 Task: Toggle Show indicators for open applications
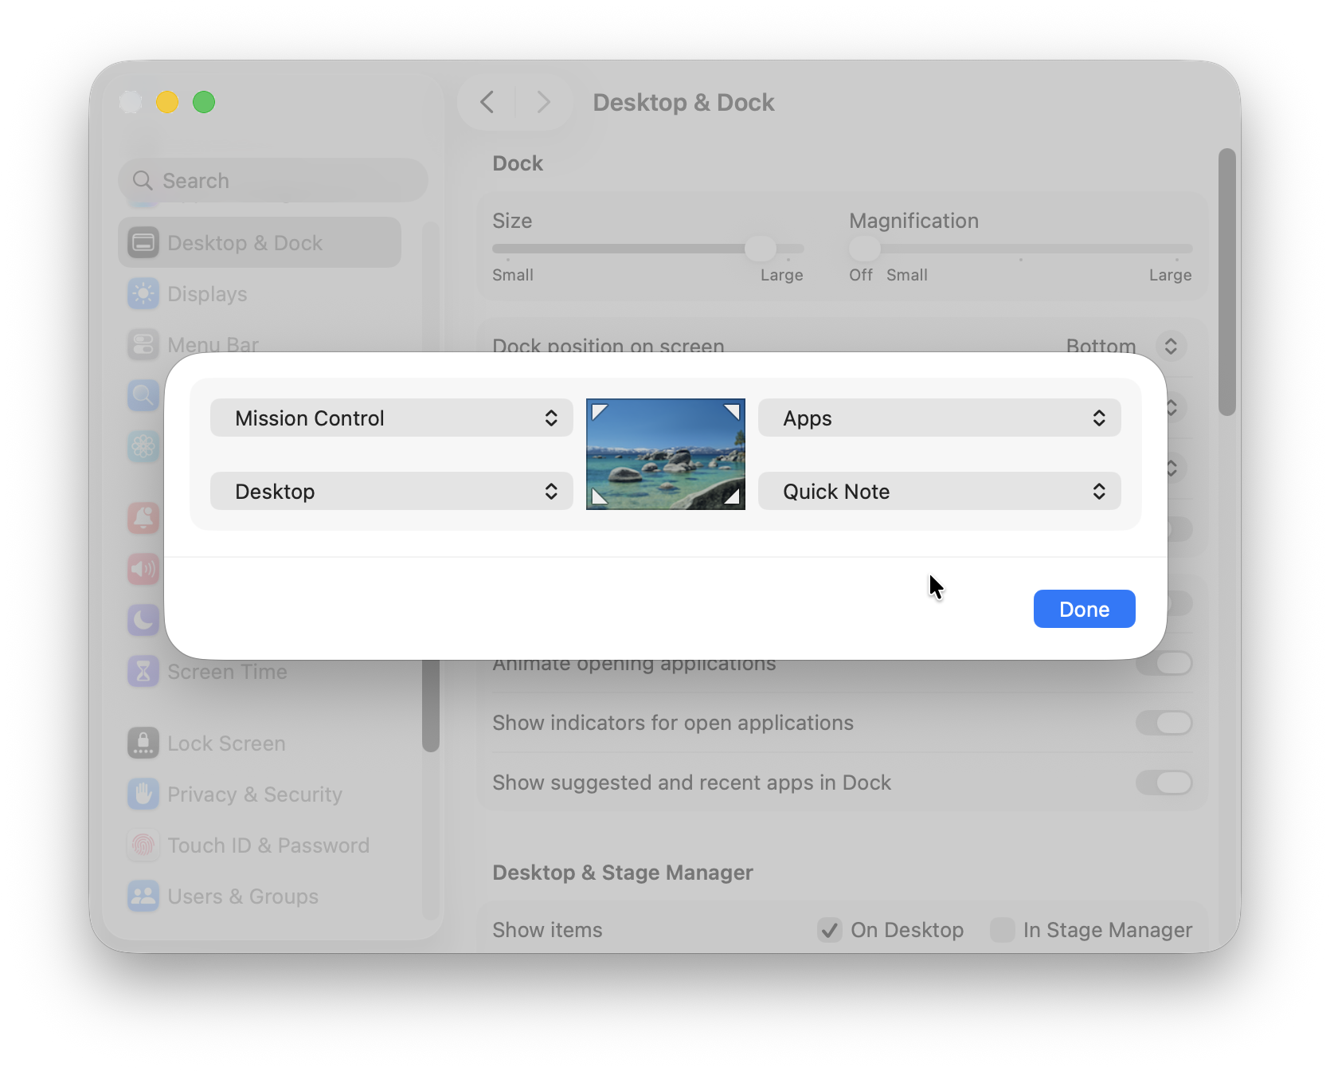[1164, 723]
